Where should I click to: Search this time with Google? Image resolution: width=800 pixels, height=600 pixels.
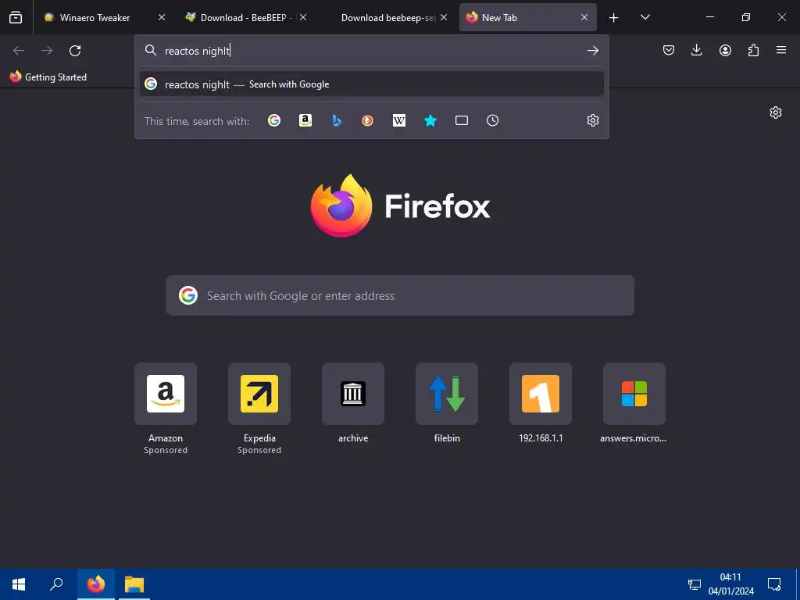pos(274,120)
